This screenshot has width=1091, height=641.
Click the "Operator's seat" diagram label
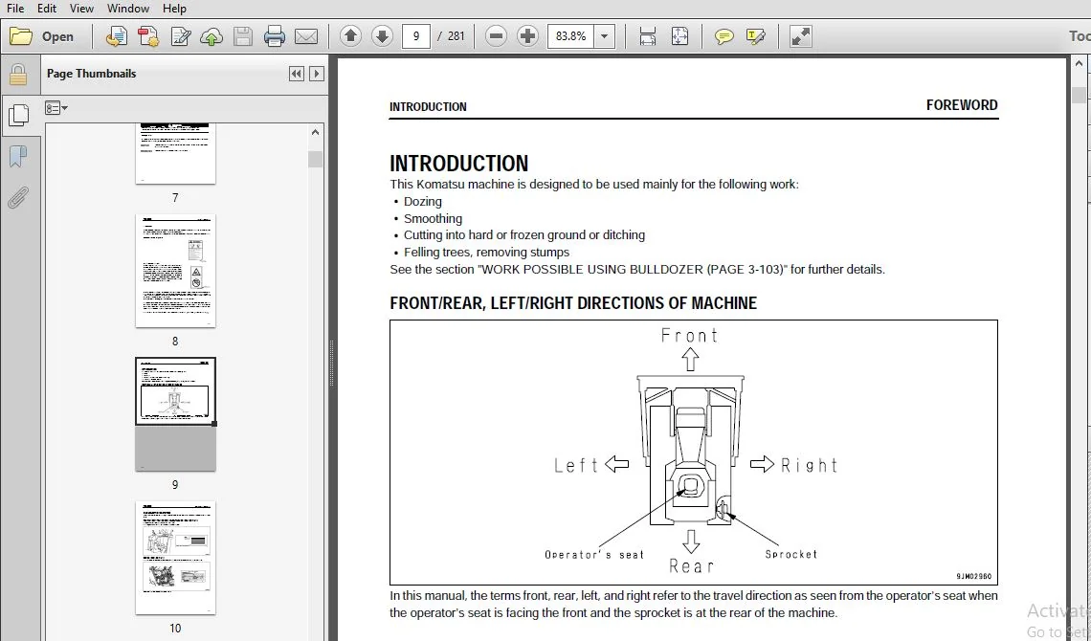594,555
